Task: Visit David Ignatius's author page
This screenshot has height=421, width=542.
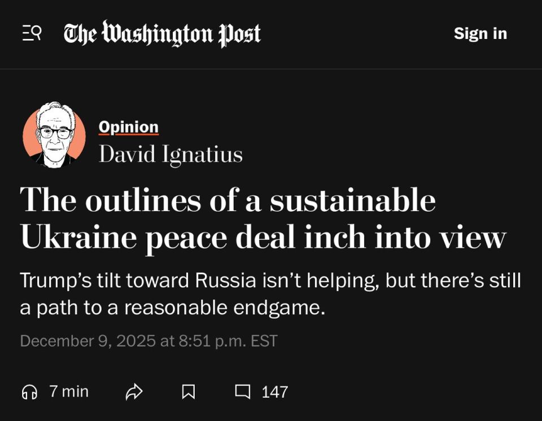Action: click(170, 154)
